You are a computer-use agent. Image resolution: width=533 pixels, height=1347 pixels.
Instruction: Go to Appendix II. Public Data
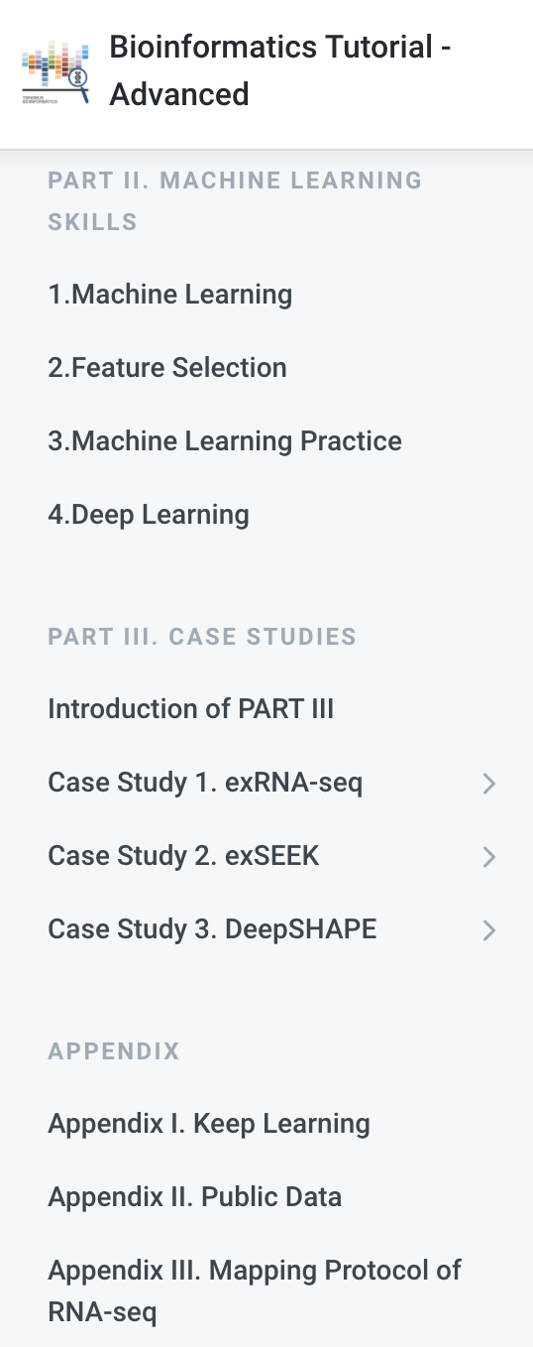click(195, 1197)
